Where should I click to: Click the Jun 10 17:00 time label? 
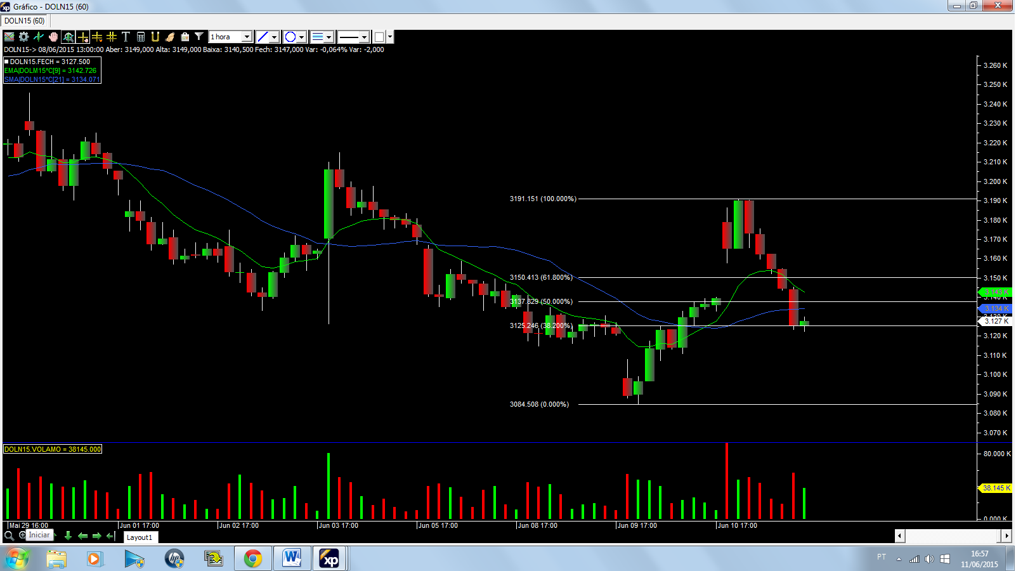pos(738,525)
